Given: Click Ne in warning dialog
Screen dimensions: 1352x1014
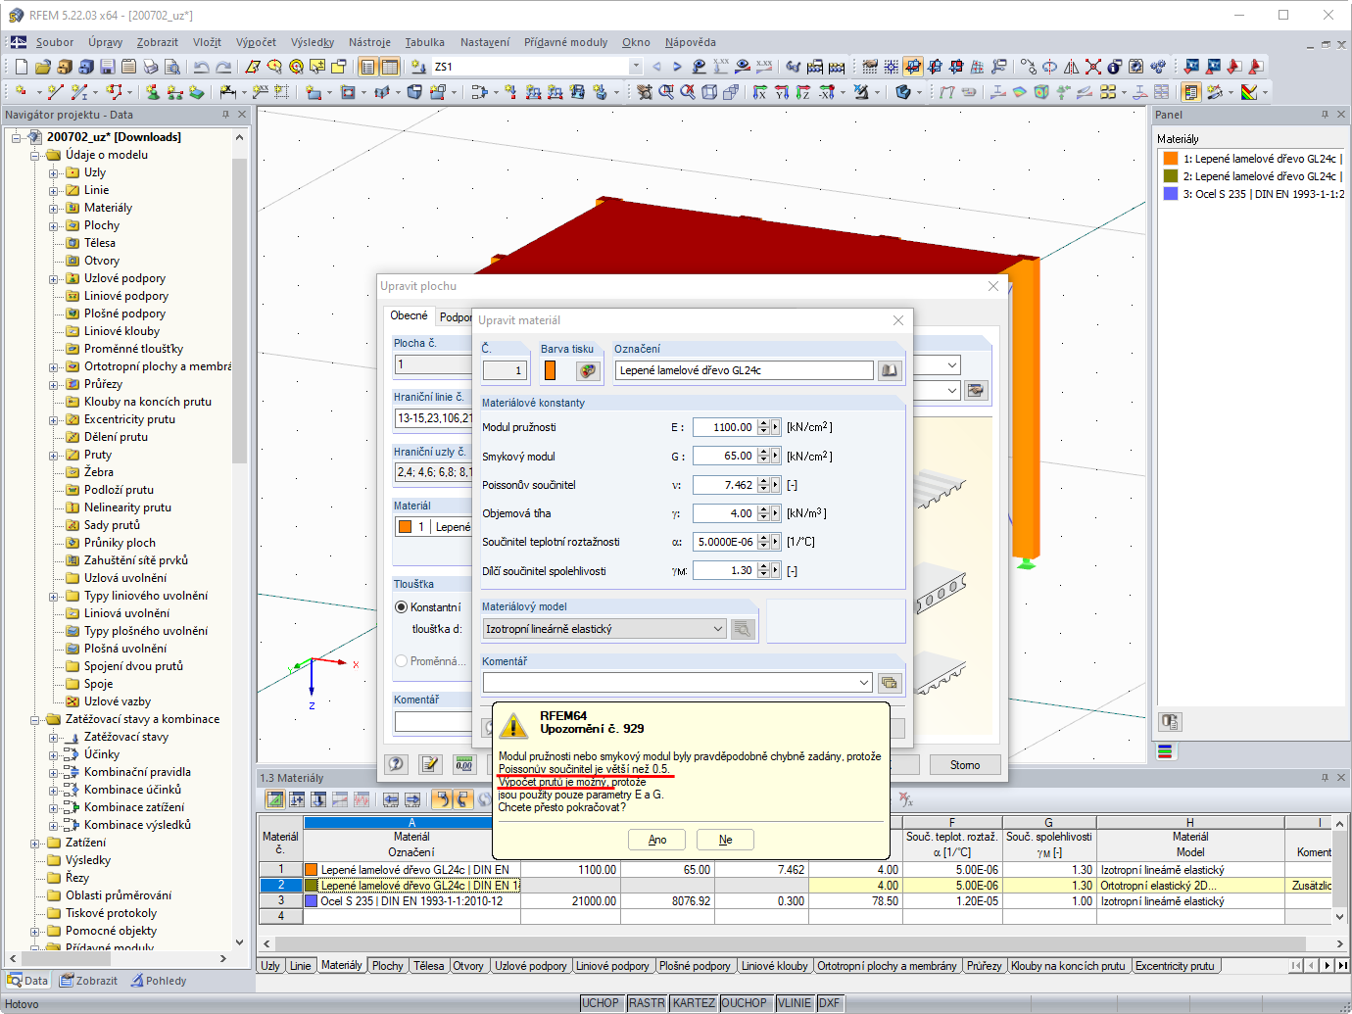Looking at the screenshot, I should (725, 840).
